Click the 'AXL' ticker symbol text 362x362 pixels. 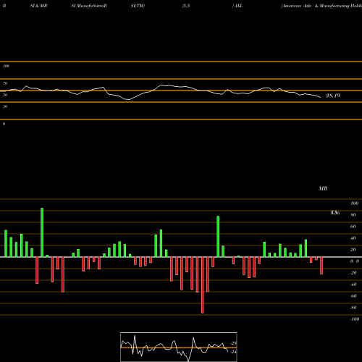238,6
